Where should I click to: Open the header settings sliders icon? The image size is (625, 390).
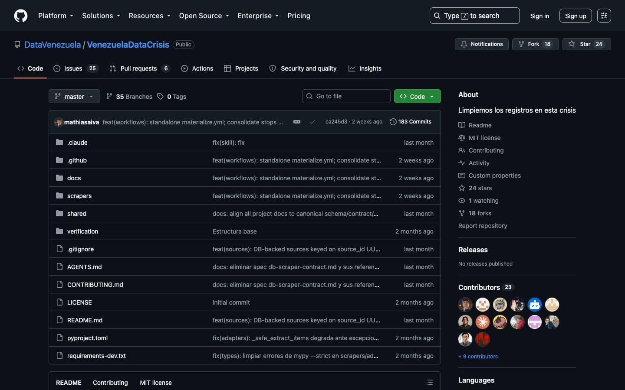coord(604,16)
